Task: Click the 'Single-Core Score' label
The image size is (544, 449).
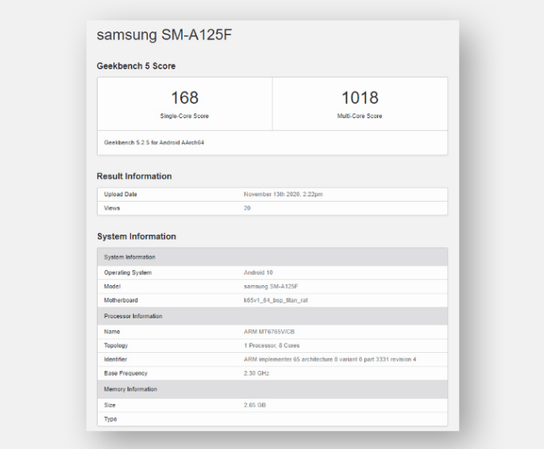Action: coord(184,116)
